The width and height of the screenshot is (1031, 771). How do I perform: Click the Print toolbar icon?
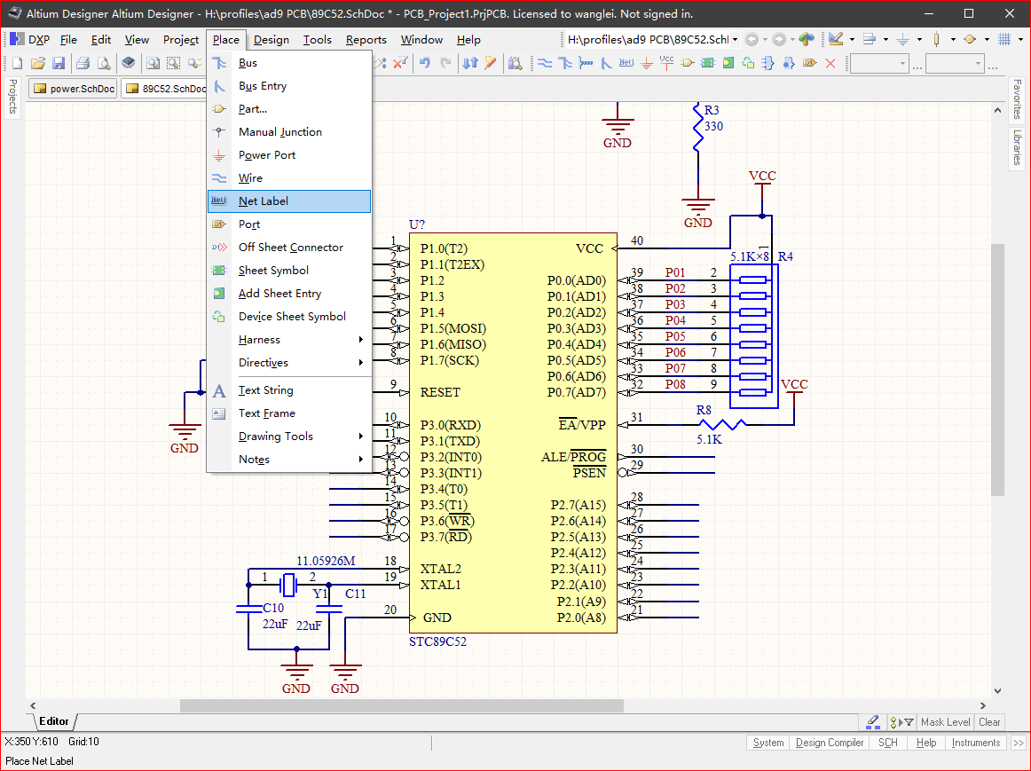(83, 63)
